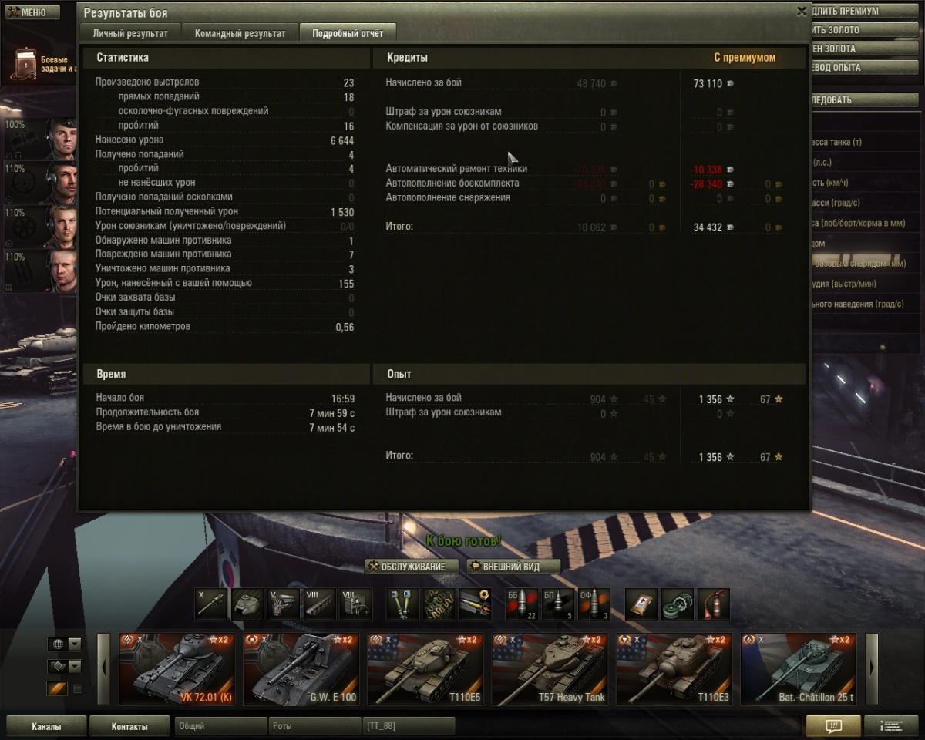This screenshot has width=925, height=740.
Task: Open the chat messages icon button
Action: pos(832,726)
